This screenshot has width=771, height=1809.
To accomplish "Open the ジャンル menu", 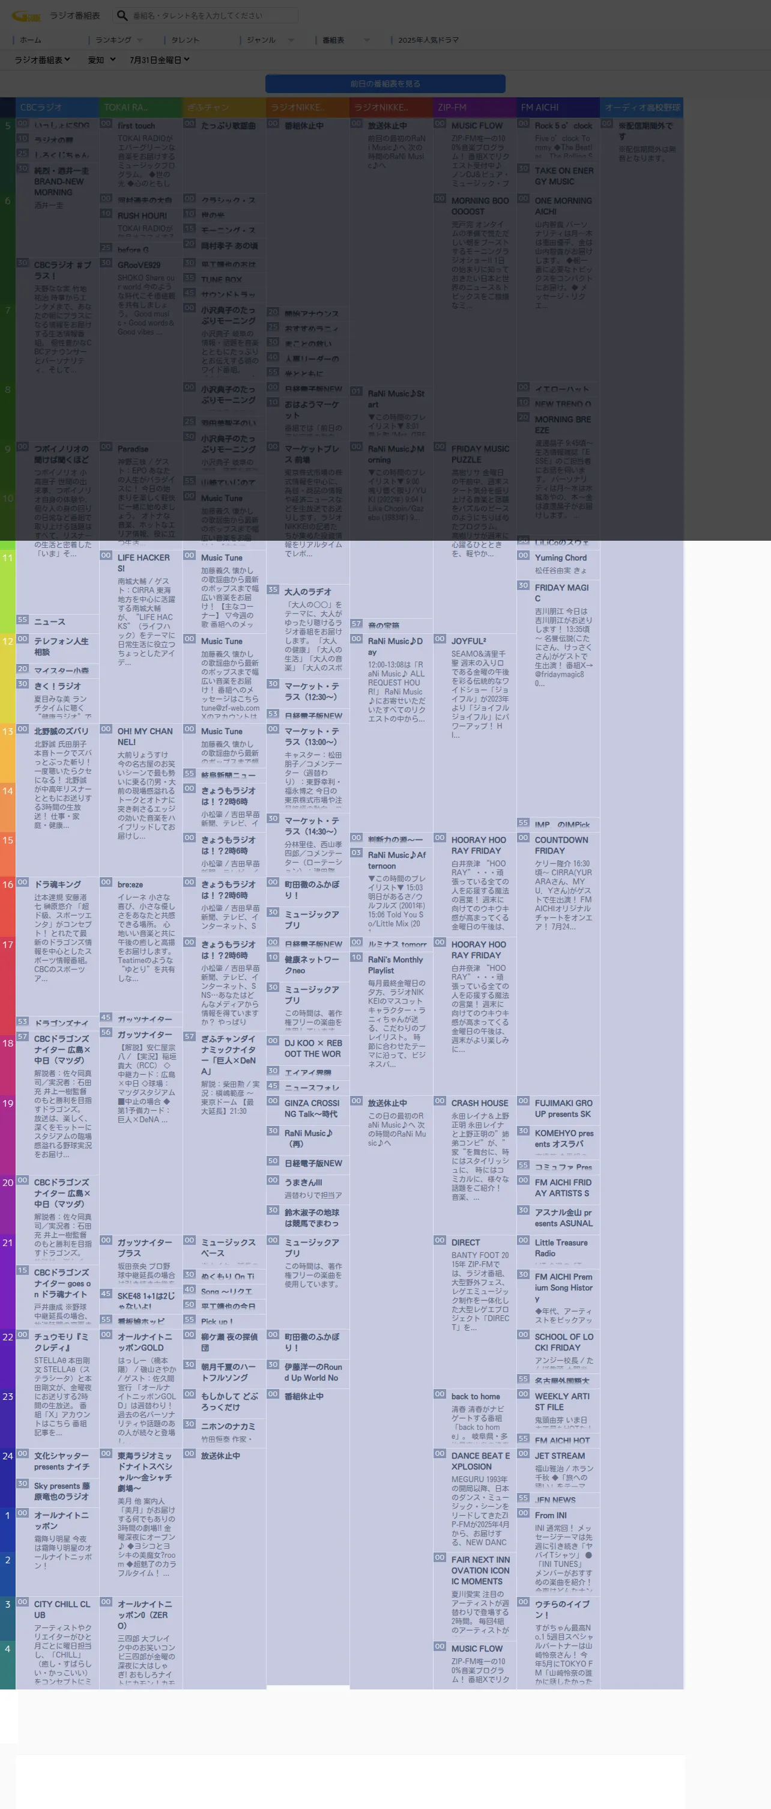I will [x=261, y=40].
